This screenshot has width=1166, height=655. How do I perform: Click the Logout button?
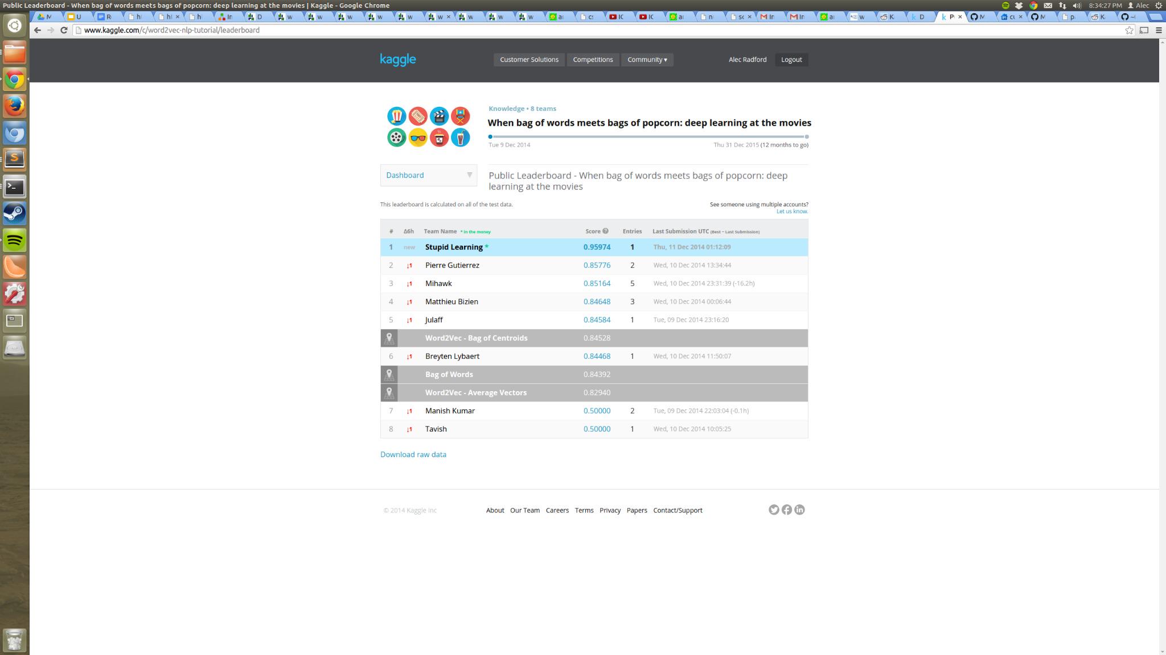(x=791, y=60)
